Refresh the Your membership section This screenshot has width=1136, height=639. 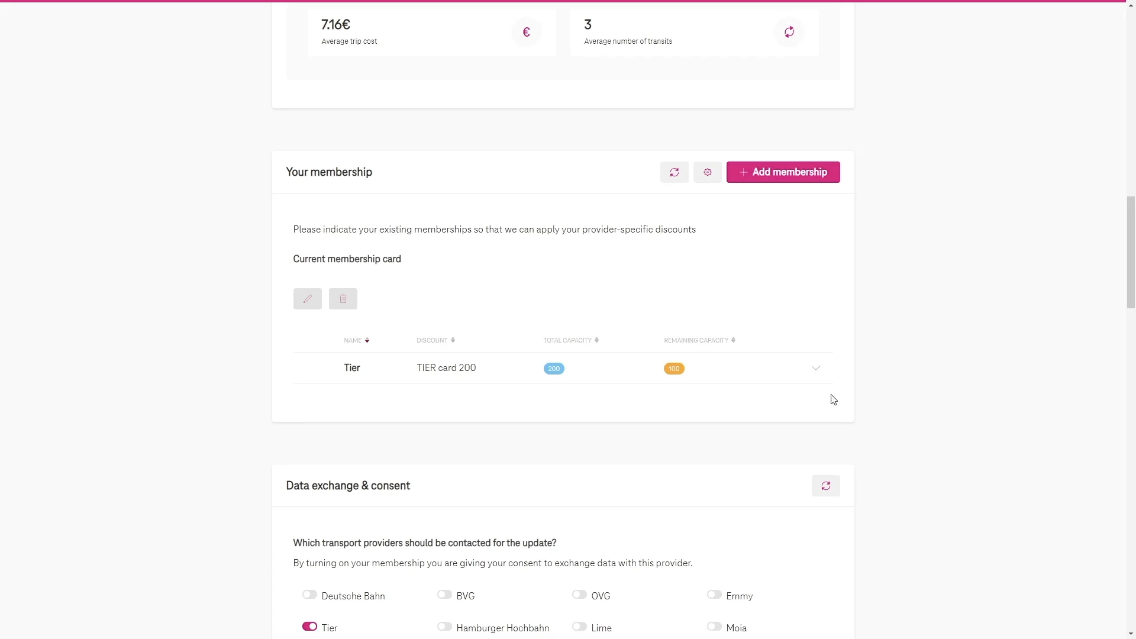pos(674,172)
